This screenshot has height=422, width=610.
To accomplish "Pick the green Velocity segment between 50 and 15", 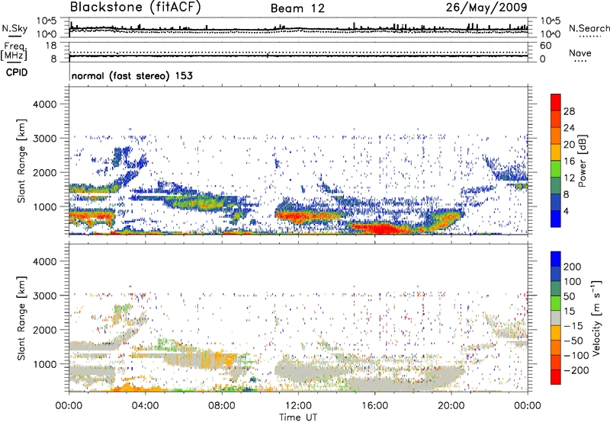I will 556,303.
